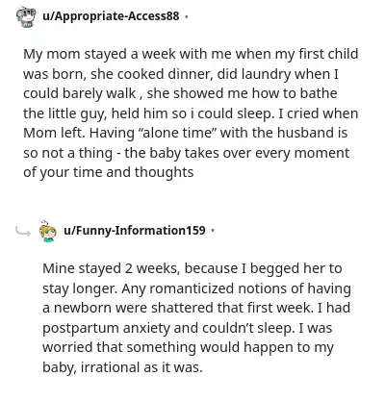Click the line starting 'My mom stayed a week'

[191, 55]
